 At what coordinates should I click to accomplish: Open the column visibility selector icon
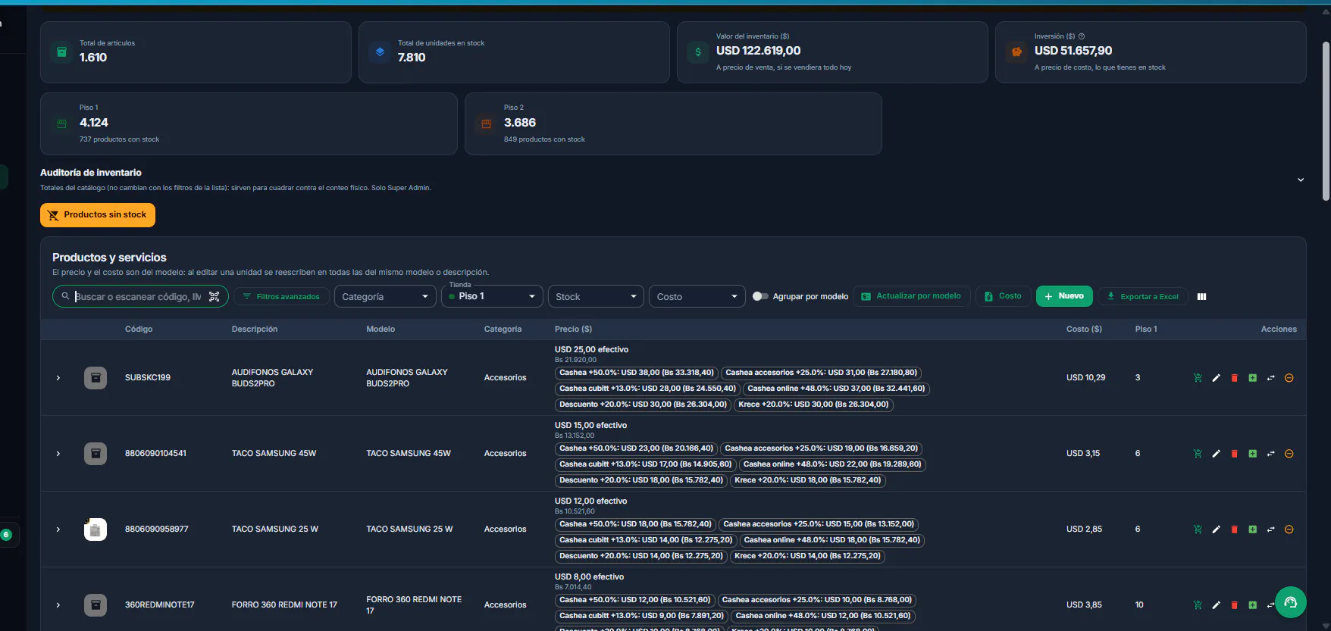tap(1201, 296)
